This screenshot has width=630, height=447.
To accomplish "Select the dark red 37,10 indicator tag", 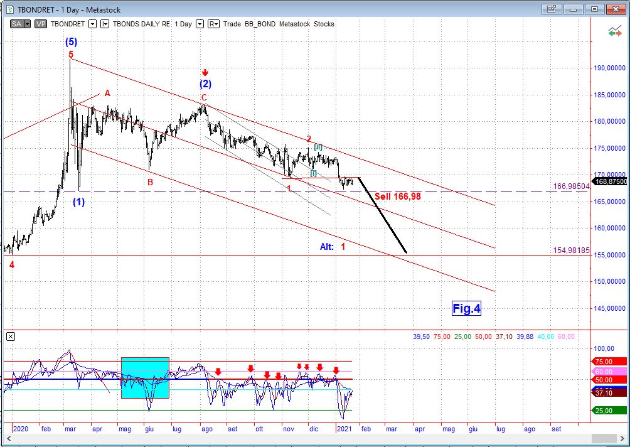I will pos(611,393).
